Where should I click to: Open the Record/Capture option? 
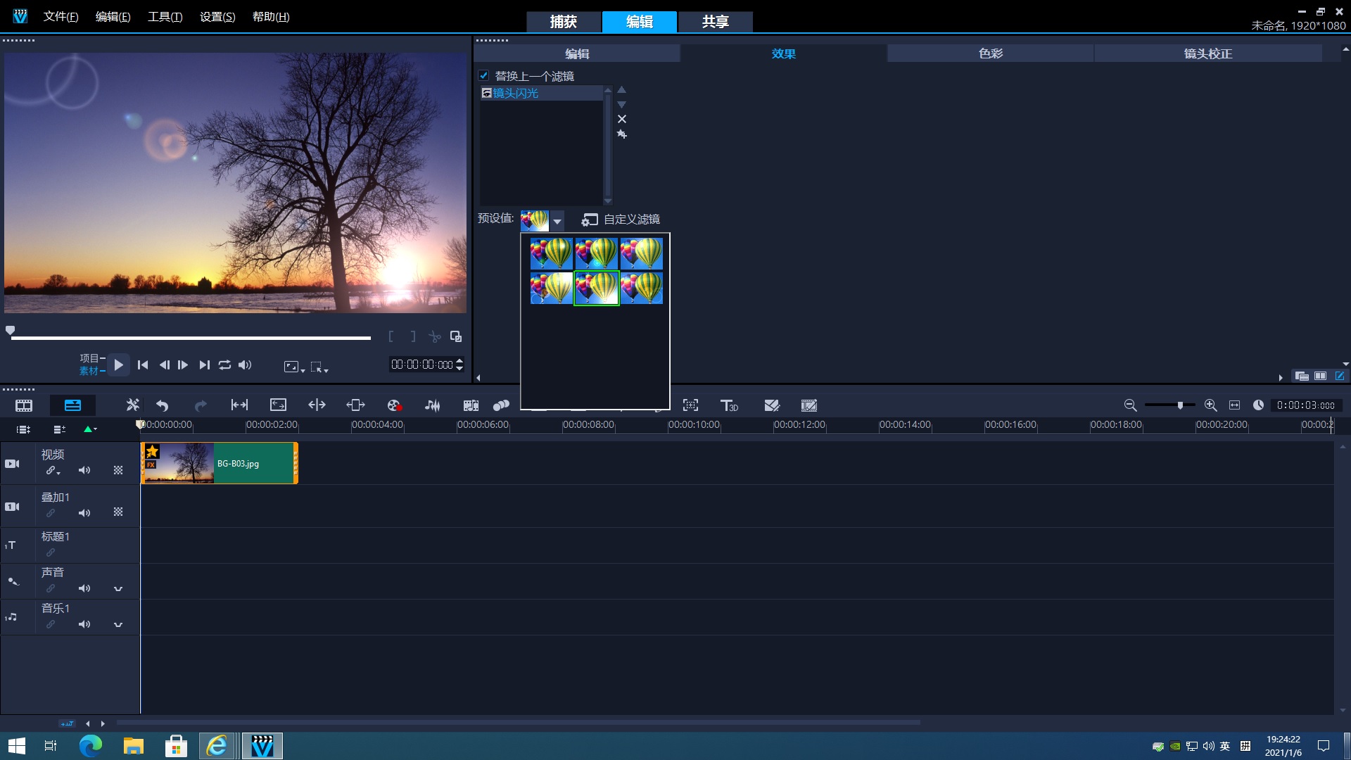394,405
